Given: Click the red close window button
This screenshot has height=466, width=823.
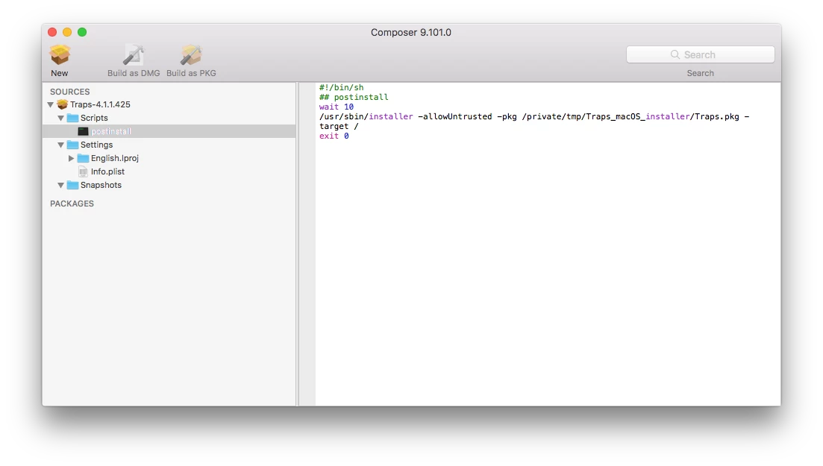Looking at the screenshot, I should coord(52,32).
